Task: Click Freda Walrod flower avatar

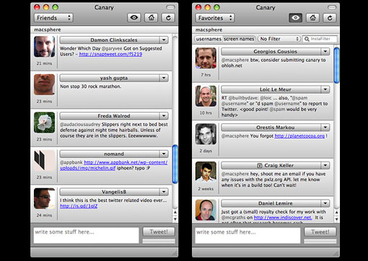Action: (44, 123)
